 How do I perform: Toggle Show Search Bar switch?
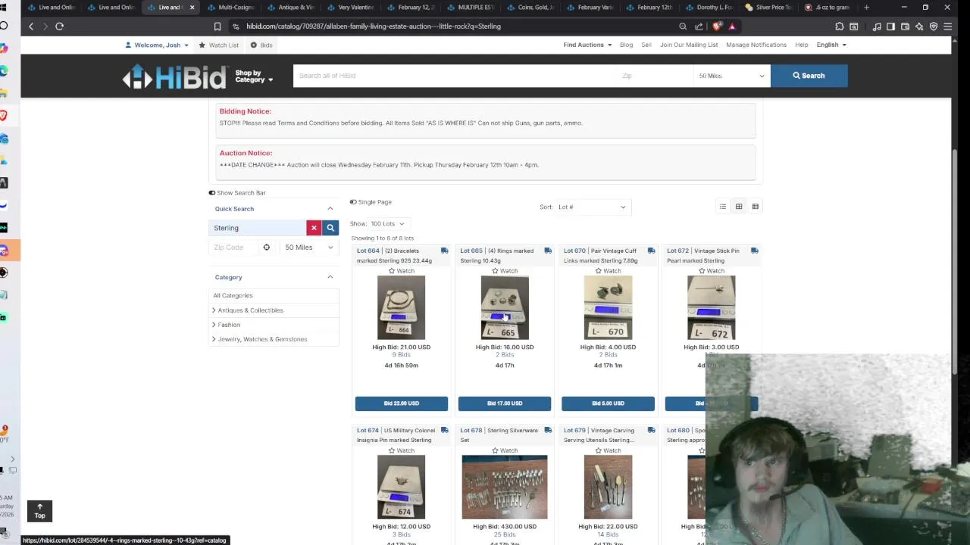pos(212,193)
